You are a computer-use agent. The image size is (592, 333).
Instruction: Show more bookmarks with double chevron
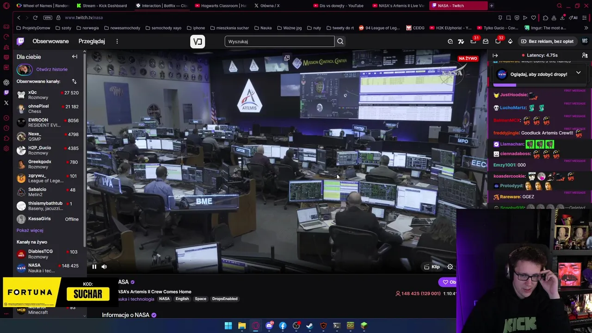(587, 28)
